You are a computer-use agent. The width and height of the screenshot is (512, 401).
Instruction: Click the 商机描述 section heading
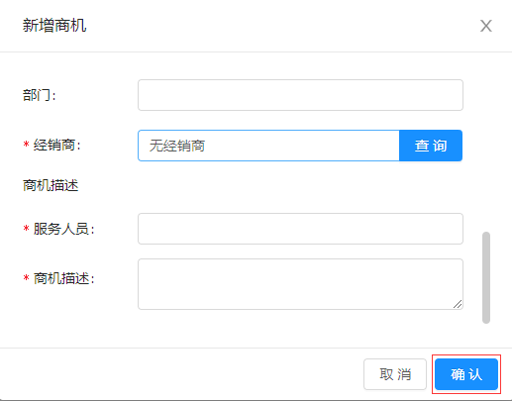[51, 185]
